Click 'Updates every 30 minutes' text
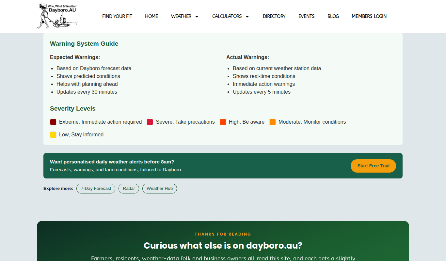Screen dimensions: 446x261 pos(87,92)
